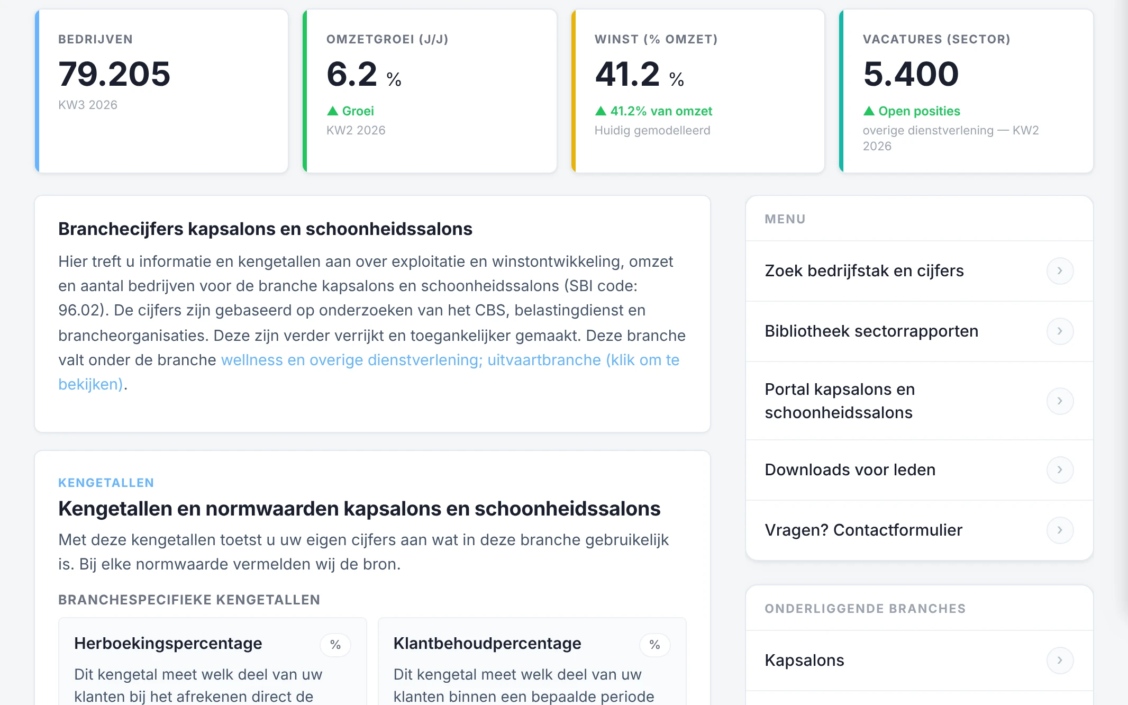Click the chevron beside Portal kapsalons en schoonheidssalons
Screen dimensions: 1128x705
1060,401
